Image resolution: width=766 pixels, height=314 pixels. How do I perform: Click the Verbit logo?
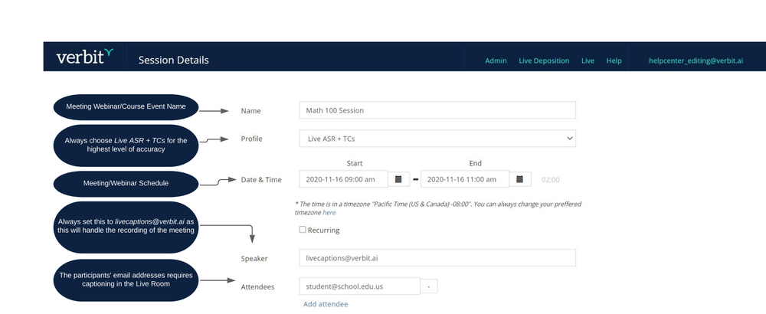click(x=84, y=57)
